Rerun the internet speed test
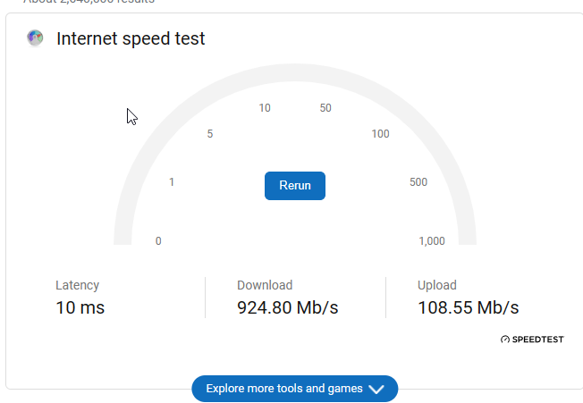 click(295, 186)
